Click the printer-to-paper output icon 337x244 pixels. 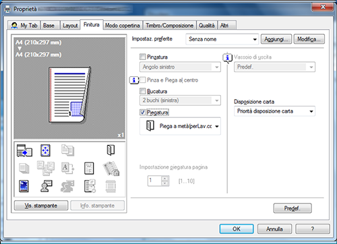point(24,150)
